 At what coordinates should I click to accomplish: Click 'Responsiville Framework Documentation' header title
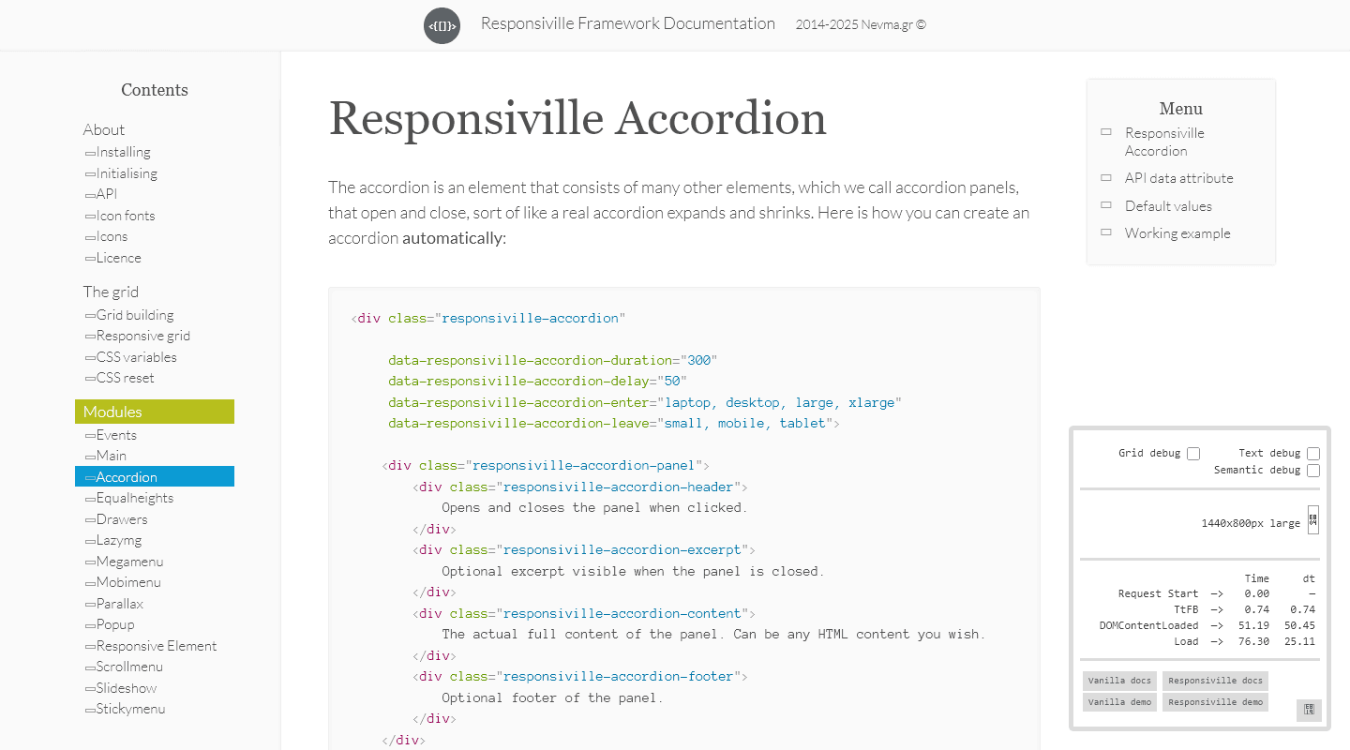(x=628, y=23)
